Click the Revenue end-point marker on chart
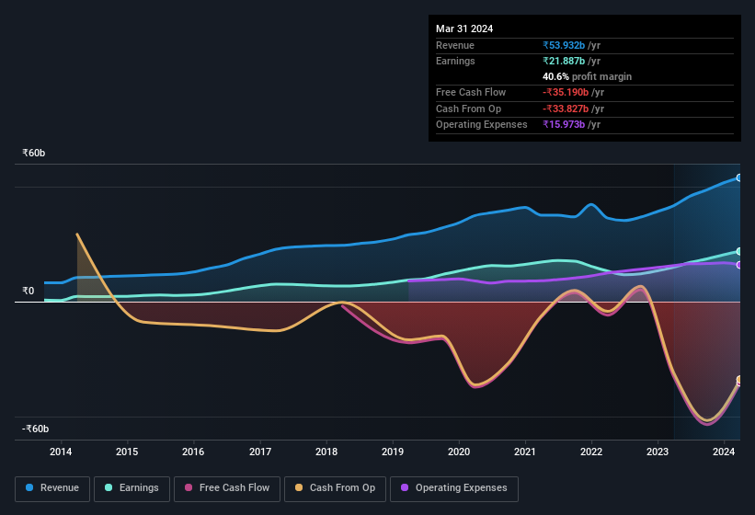Screen dimensions: 755x515 point(738,178)
